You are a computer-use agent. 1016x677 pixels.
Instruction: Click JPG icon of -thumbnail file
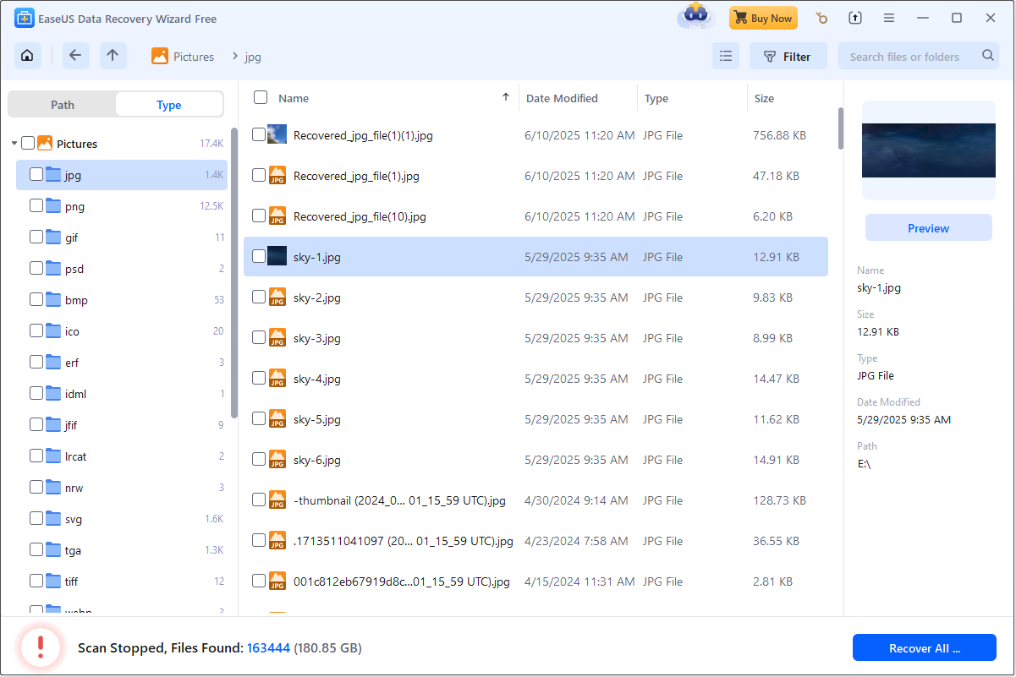point(277,500)
